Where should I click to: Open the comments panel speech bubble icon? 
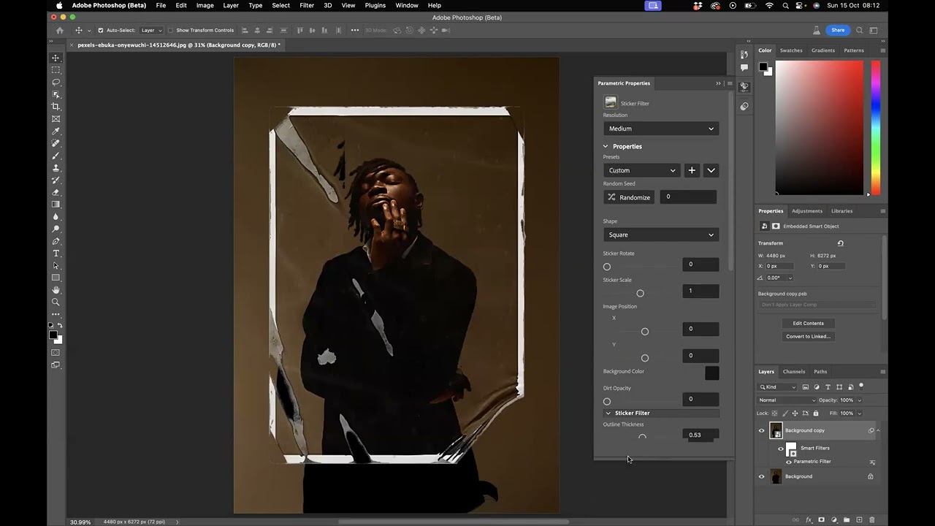(x=744, y=67)
